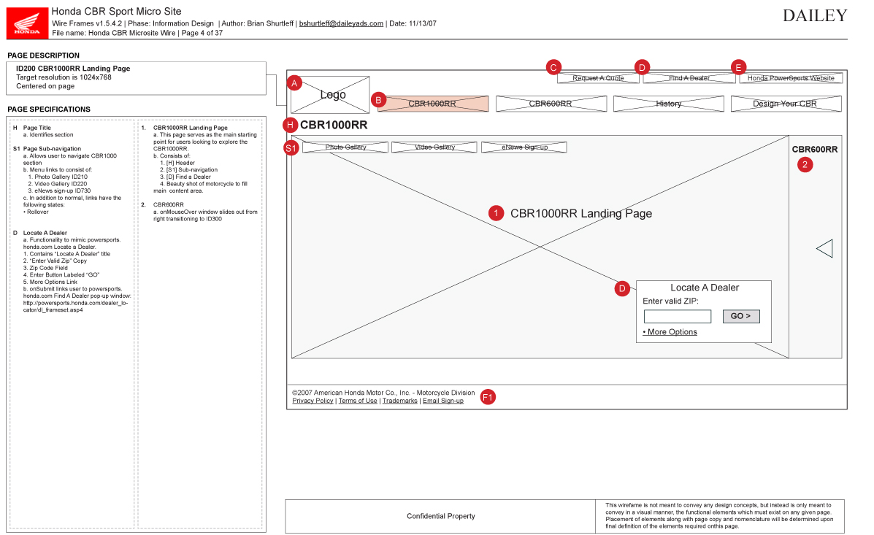Click the Request A Quote button
This screenshot has height=535, width=874.
(x=598, y=78)
